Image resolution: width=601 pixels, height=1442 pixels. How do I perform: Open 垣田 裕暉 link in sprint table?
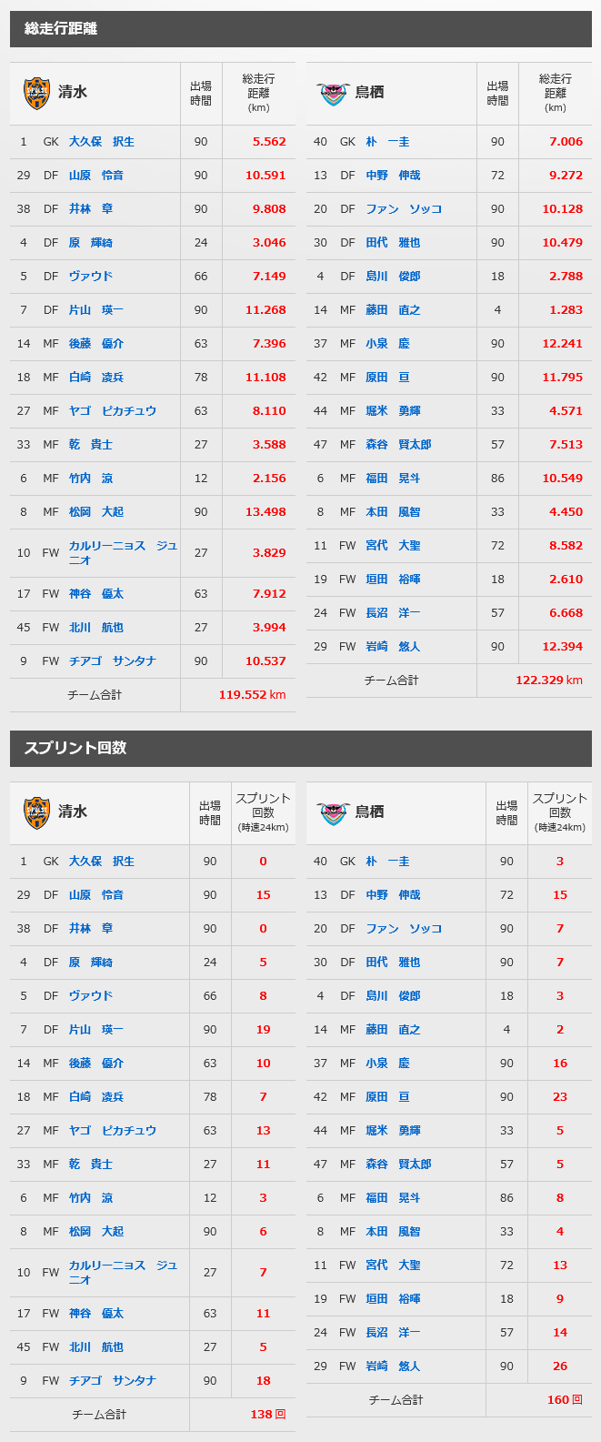[x=393, y=1299]
